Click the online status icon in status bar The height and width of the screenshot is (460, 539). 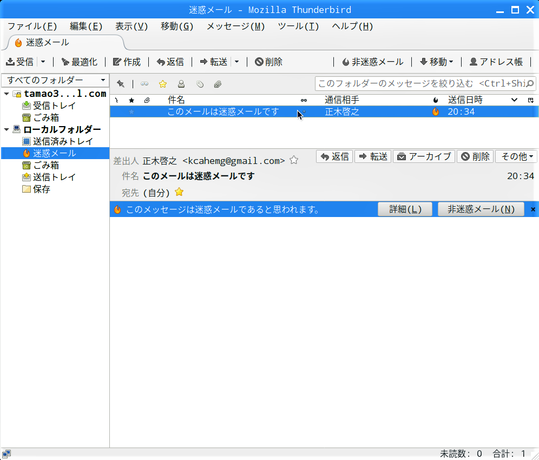click(6, 454)
